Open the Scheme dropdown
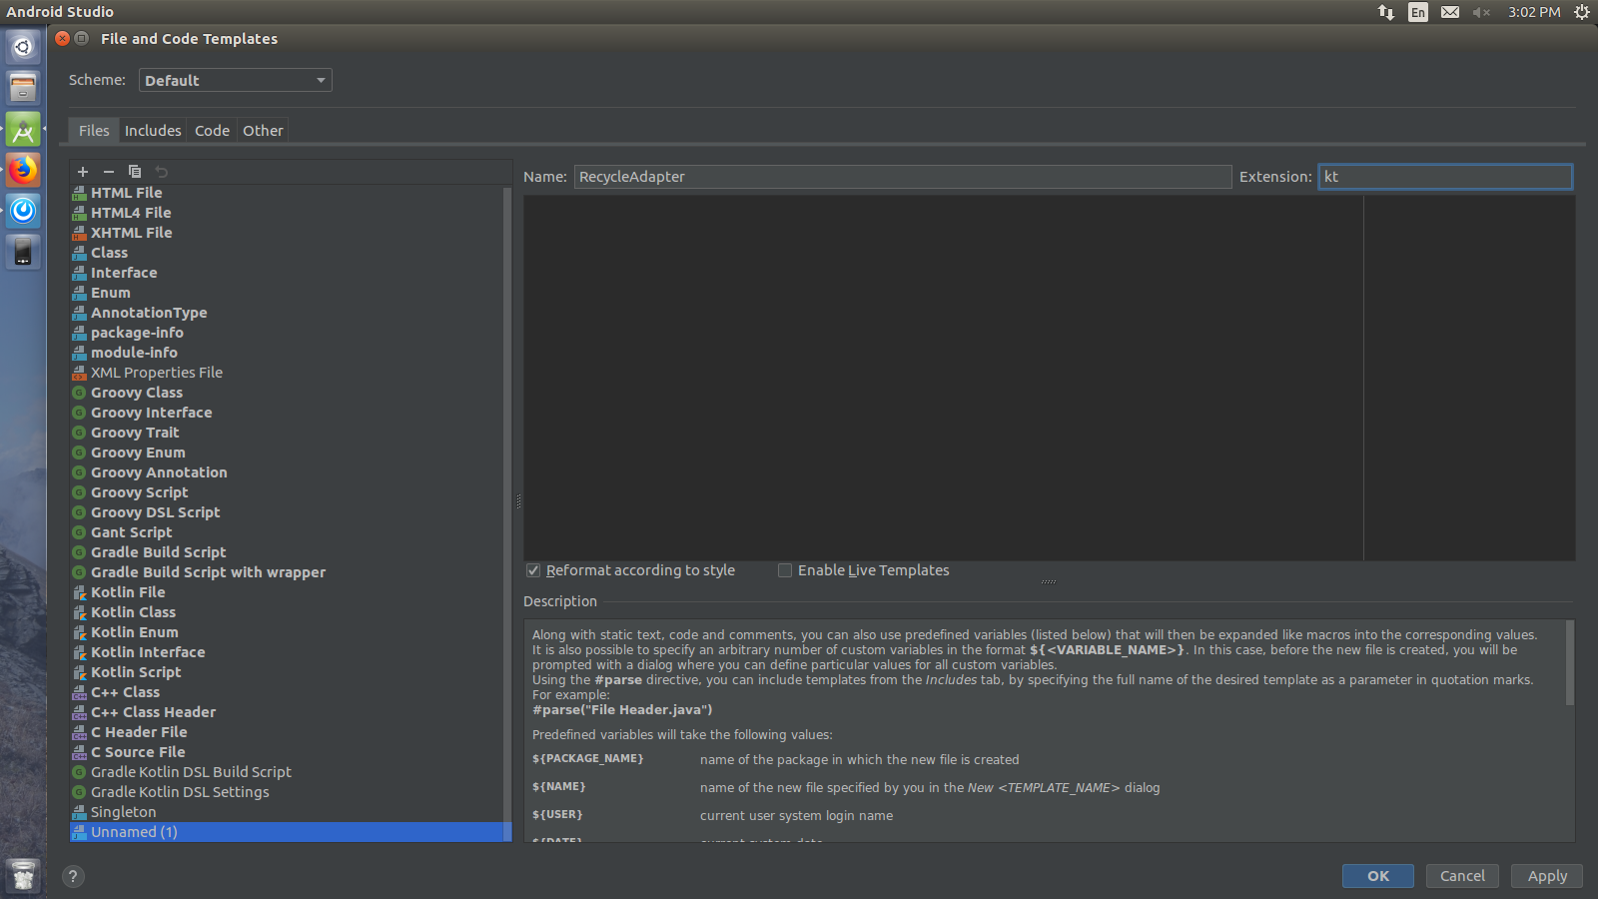This screenshot has width=1598, height=899. [x=235, y=80]
